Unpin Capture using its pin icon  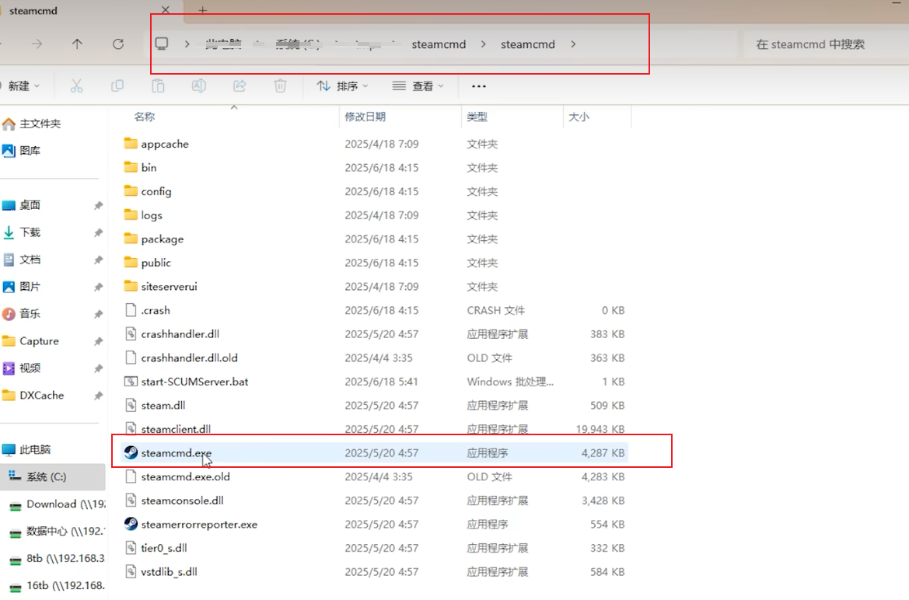coord(98,341)
